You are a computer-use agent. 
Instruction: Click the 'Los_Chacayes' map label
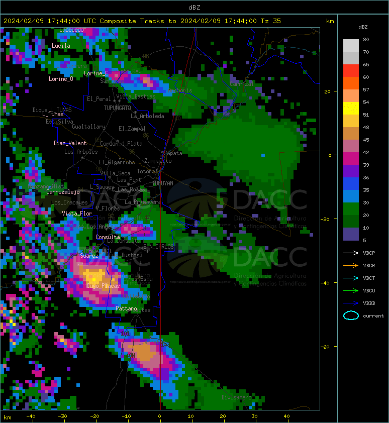[x=69, y=202]
